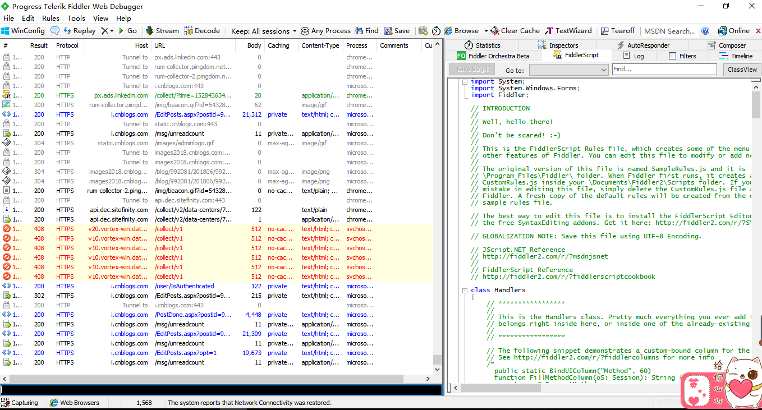Close the toolbar with the red X
762x410 pixels.
758,31
